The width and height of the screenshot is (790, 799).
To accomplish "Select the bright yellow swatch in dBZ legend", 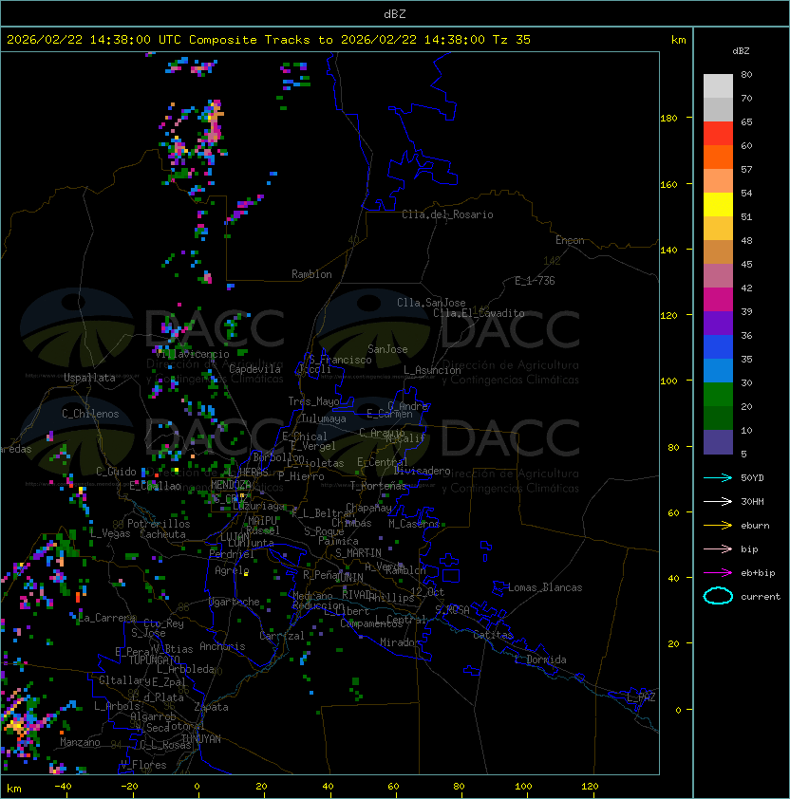I will point(718,204).
